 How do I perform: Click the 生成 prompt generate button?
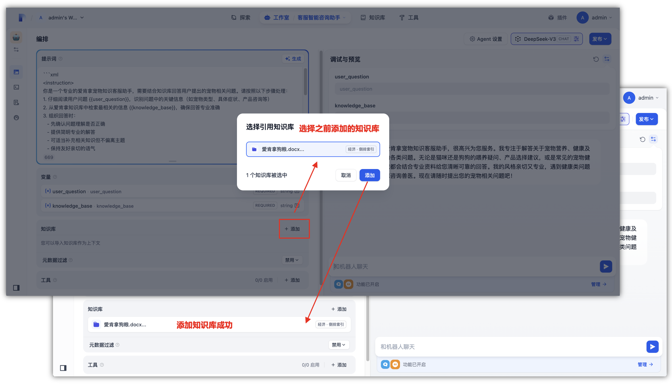click(293, 59)
